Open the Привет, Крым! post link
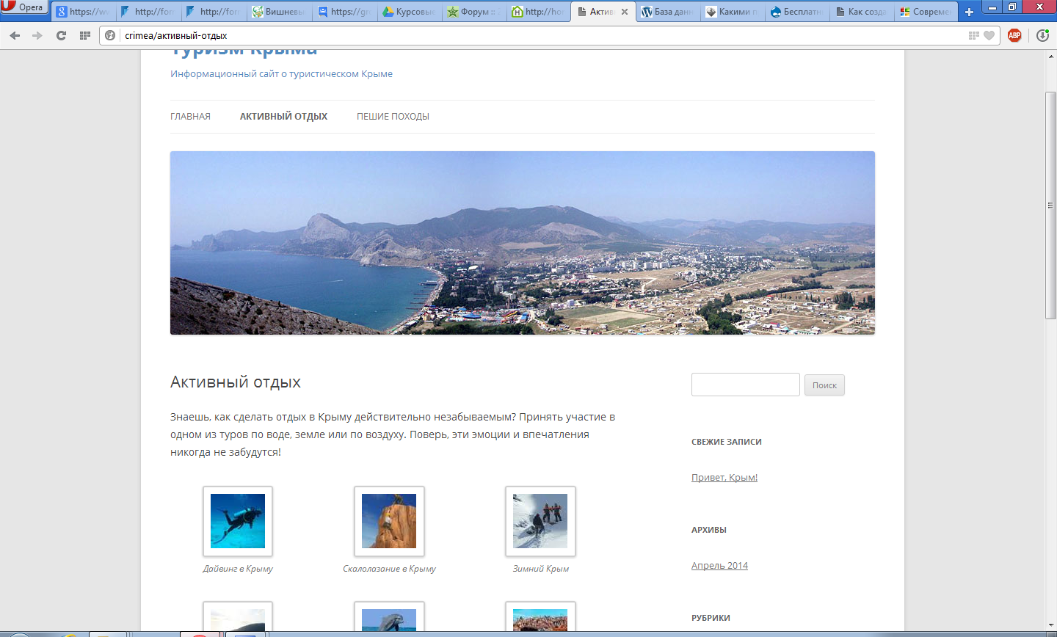1057x637 pixels. [x=724, y=477]
